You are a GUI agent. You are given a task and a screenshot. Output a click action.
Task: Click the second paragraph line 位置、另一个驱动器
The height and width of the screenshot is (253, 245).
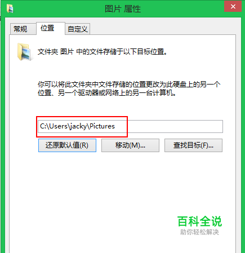point(107,93)
